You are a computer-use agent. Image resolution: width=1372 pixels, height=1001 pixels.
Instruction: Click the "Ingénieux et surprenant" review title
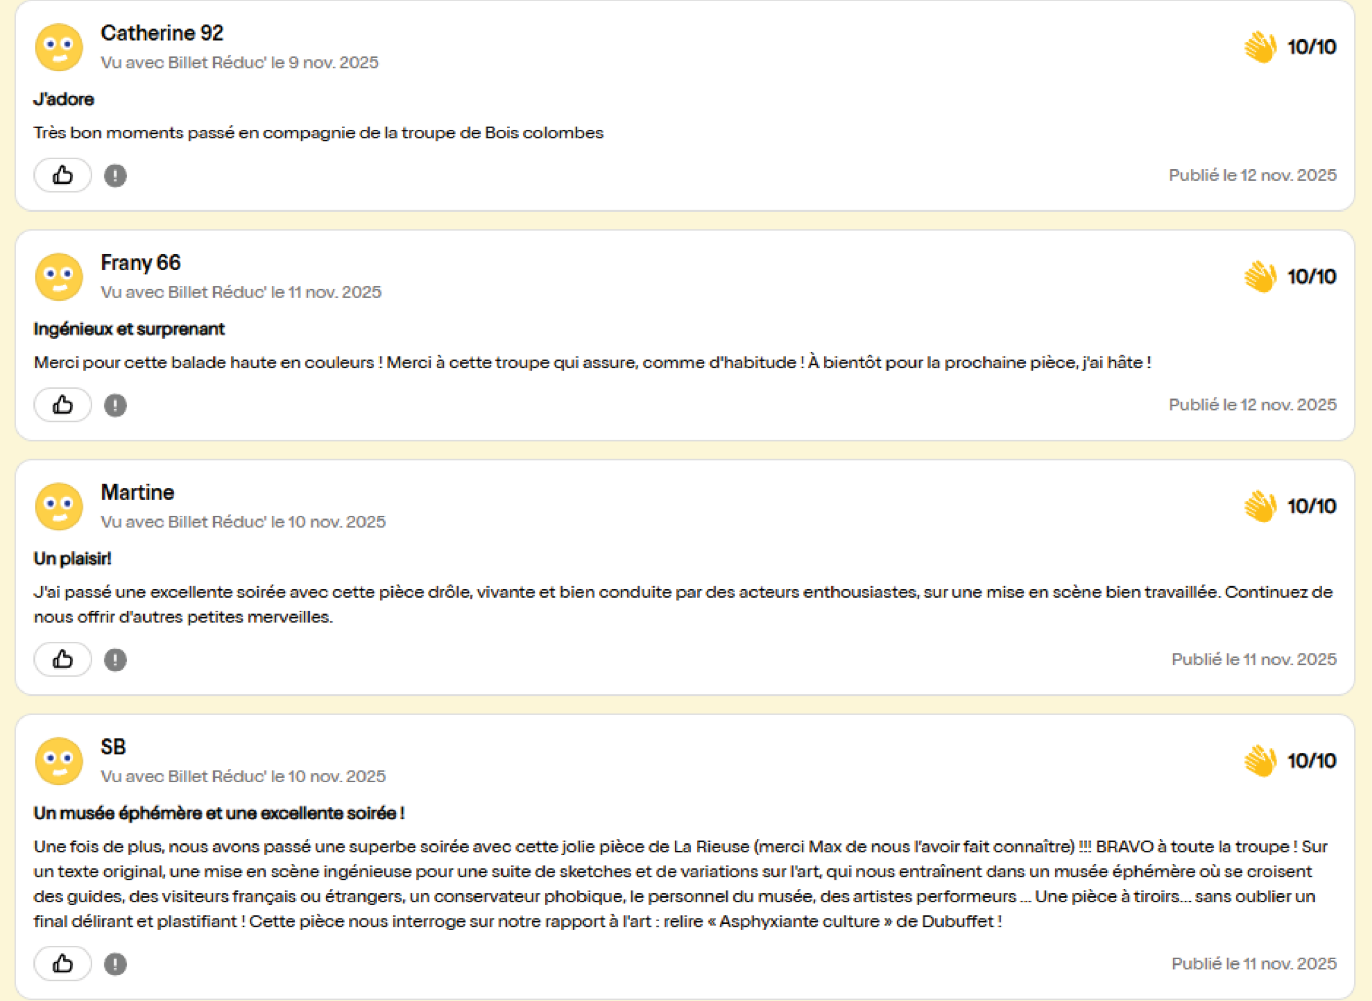tap(129, 329)
